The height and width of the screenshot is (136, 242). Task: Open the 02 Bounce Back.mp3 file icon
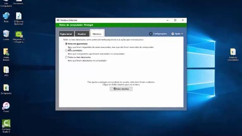pos(19,16)
